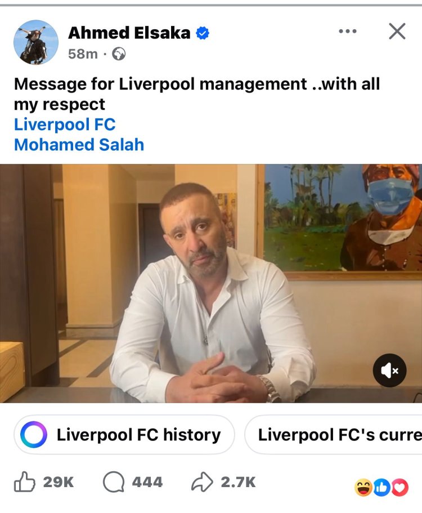Click the laughing Haha reaction emoji
The width and height of the screenshot is (422, 513).
(x=363, y=488)
